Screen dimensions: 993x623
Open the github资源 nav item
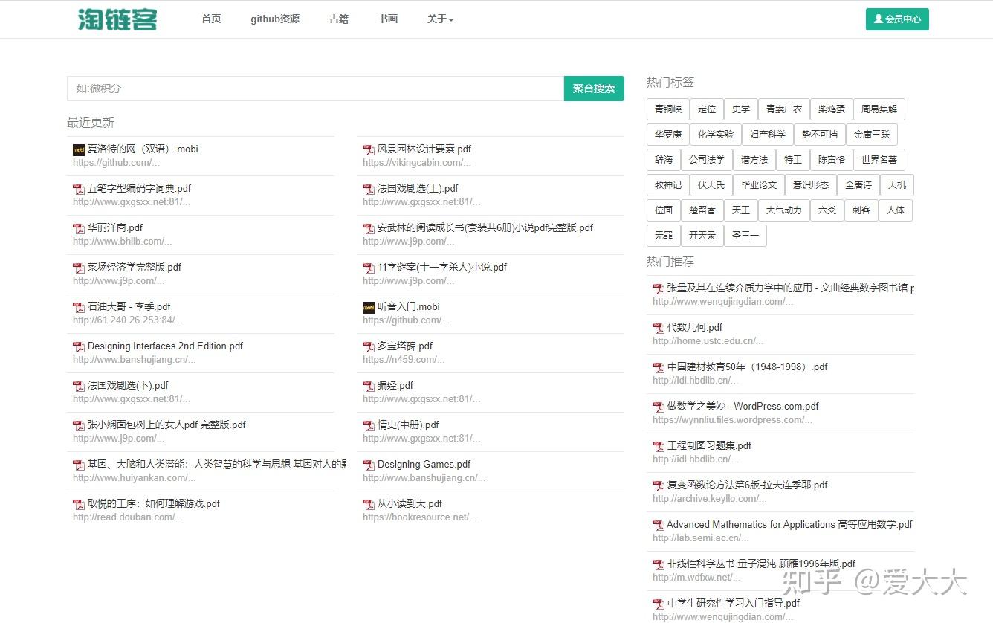coord(275,19)
